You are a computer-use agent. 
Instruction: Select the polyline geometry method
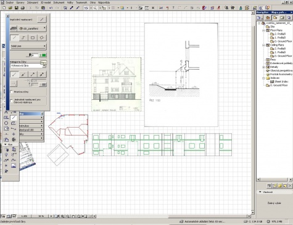(x=23, y=38)
